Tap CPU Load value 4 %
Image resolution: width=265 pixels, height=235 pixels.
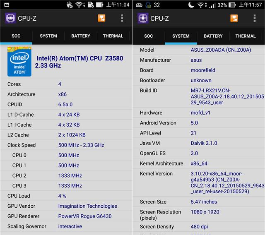click(62, 196)
